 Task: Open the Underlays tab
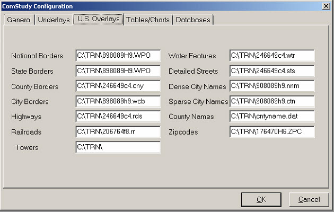coord(54,20)
